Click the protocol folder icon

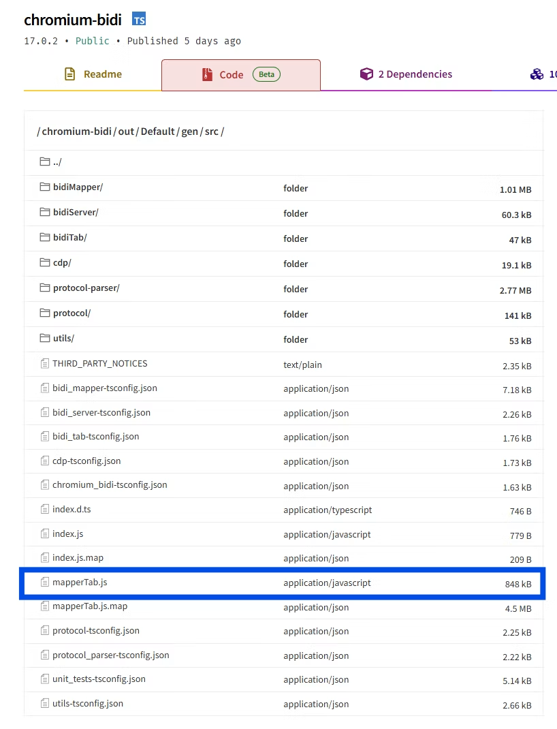pyautogui.click(x=45, y=313)
